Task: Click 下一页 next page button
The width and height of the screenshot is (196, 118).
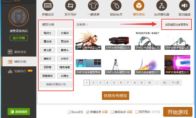Action: pos(175,83)
